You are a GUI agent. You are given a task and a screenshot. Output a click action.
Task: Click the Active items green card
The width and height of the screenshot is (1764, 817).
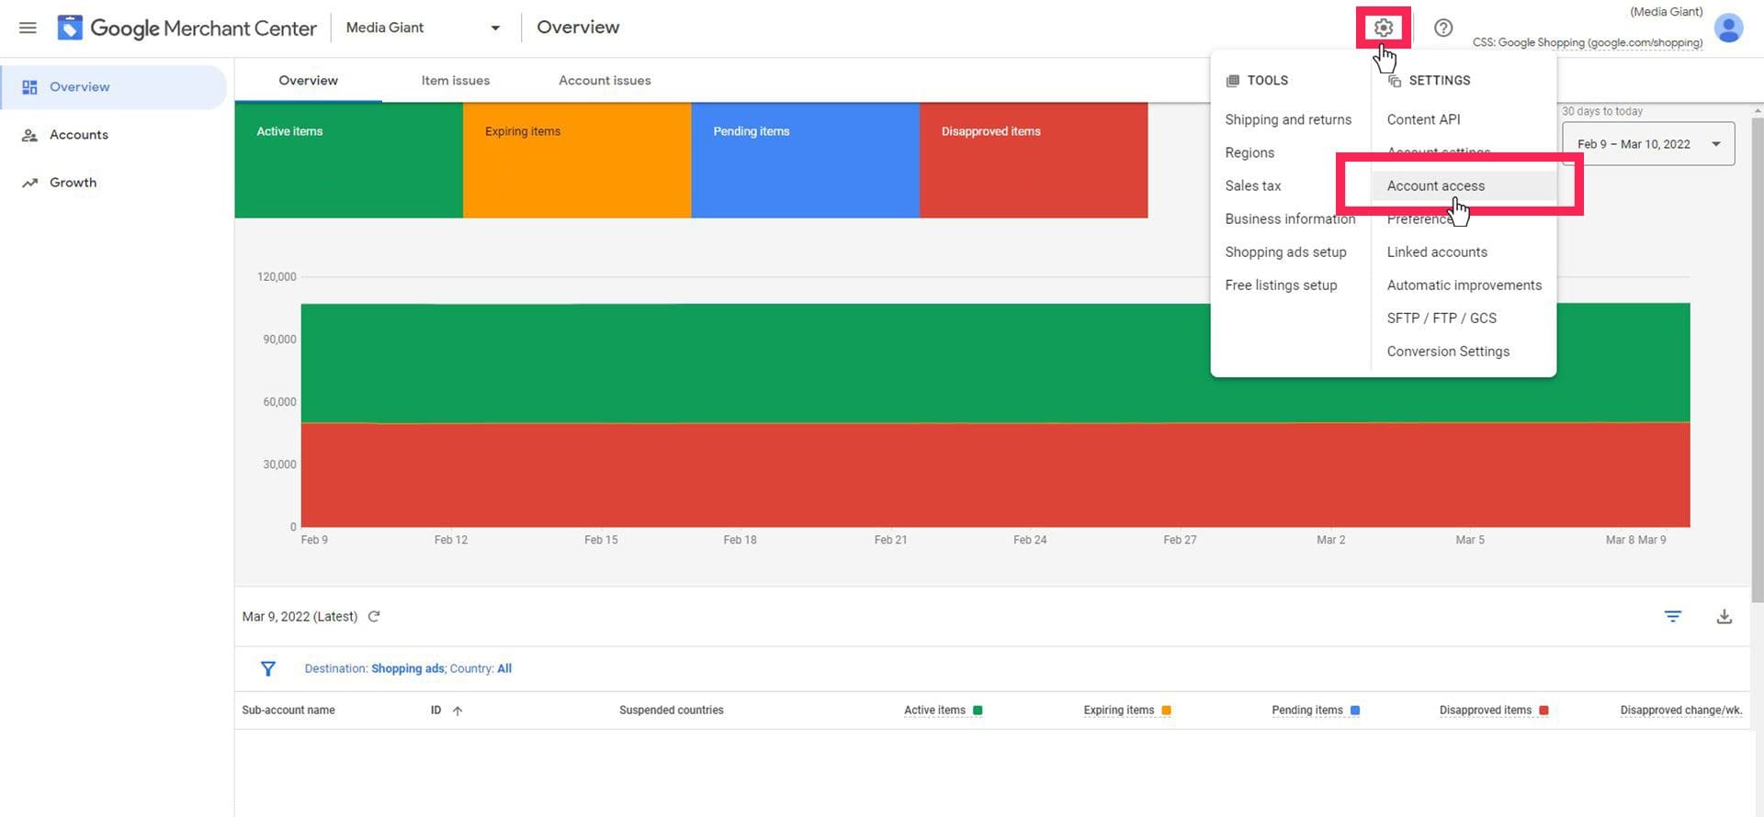pos(348,160)
